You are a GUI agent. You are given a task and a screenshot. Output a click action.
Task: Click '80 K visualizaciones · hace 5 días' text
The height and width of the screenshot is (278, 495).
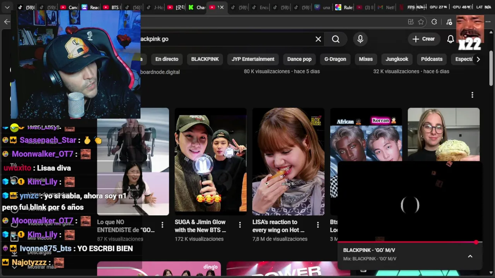point(282,71)
